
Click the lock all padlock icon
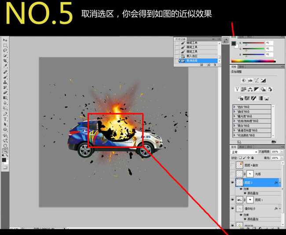click(x=253, y=158)
